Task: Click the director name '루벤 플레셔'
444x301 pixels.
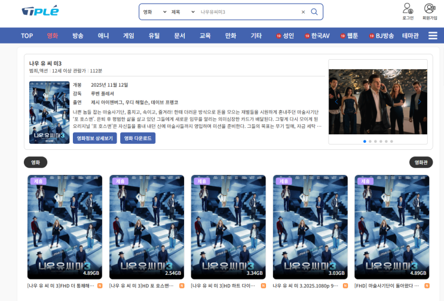Action: tap(102, 93)
